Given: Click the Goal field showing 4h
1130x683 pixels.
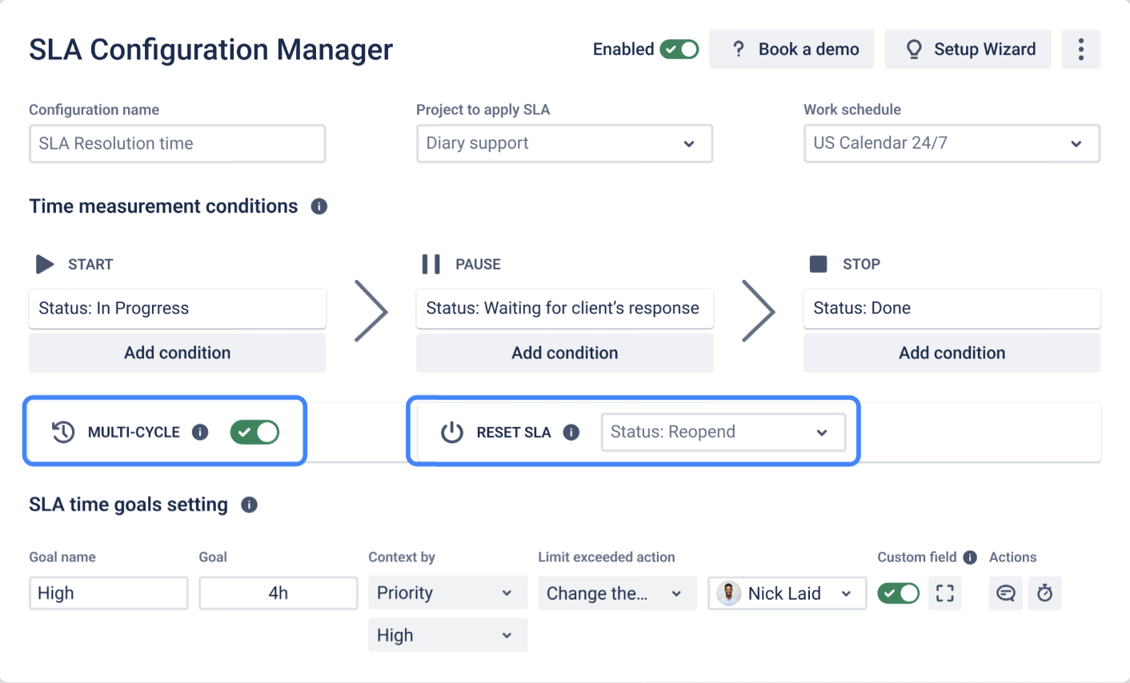Looking at the screenshot, I should (278, 593).
